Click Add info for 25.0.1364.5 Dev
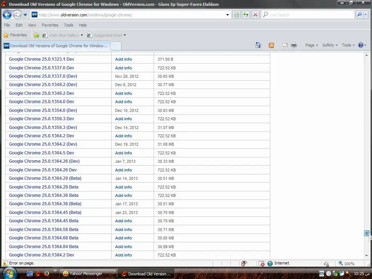 tap(124, 153)
